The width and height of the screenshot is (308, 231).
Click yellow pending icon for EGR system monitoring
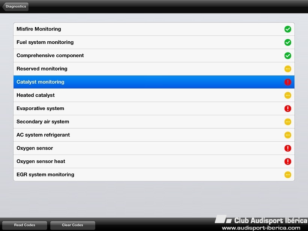(x=288, y=175)
